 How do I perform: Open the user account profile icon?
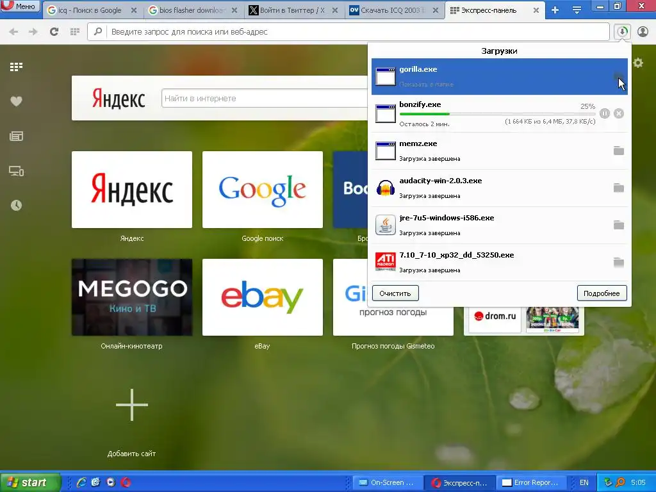[643, 32]
